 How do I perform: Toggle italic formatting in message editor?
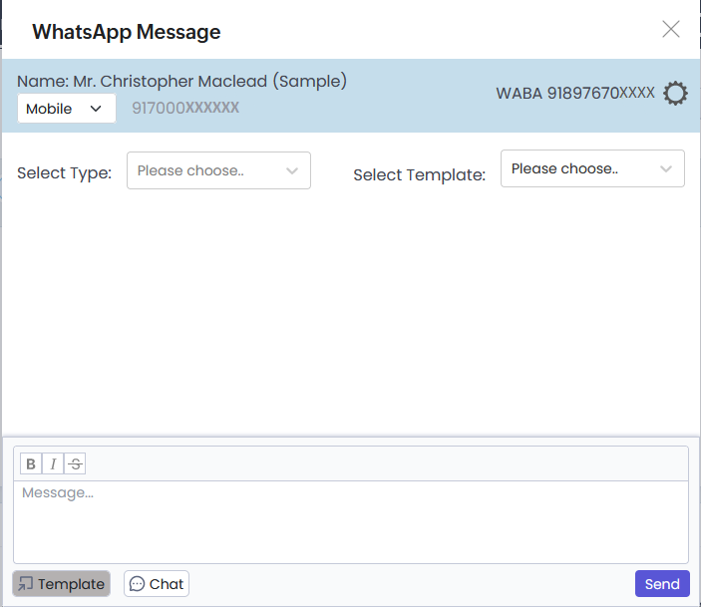pyautogui.click(x=53, y=463)
